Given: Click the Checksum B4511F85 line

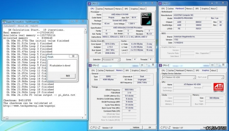Looking at the screenshot, I should [17, 100].
